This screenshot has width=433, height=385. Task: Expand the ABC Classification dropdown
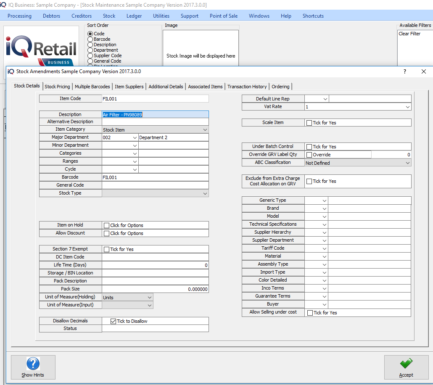407,163
